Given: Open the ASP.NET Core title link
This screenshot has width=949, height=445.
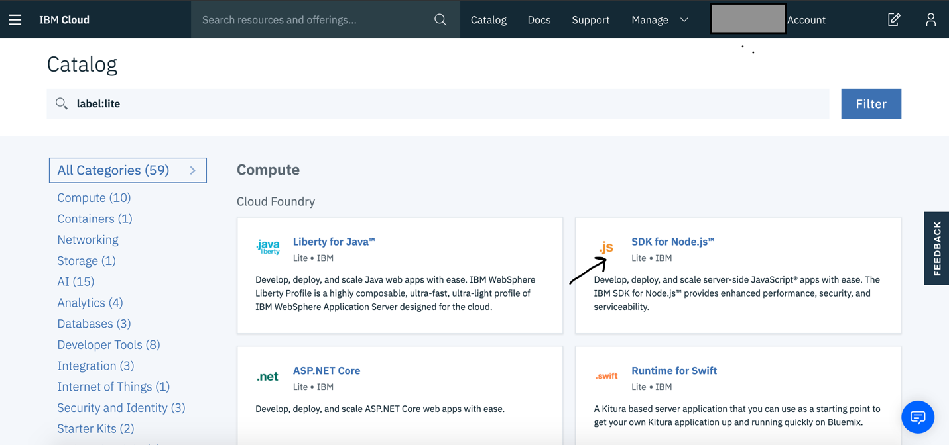Looking at the screenshot, I should [327, 371].
